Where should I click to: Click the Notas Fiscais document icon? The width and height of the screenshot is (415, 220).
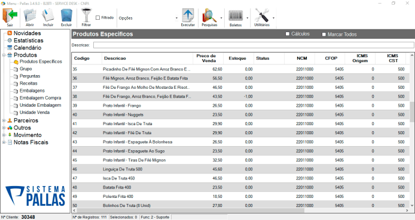point(10,142)
